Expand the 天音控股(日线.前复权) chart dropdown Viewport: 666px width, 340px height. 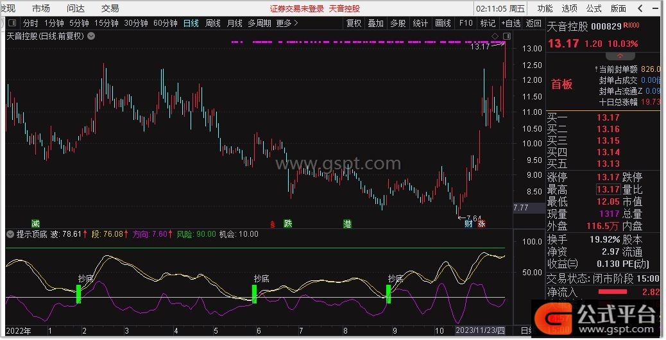pyautogui.click(x=91, y=36)
